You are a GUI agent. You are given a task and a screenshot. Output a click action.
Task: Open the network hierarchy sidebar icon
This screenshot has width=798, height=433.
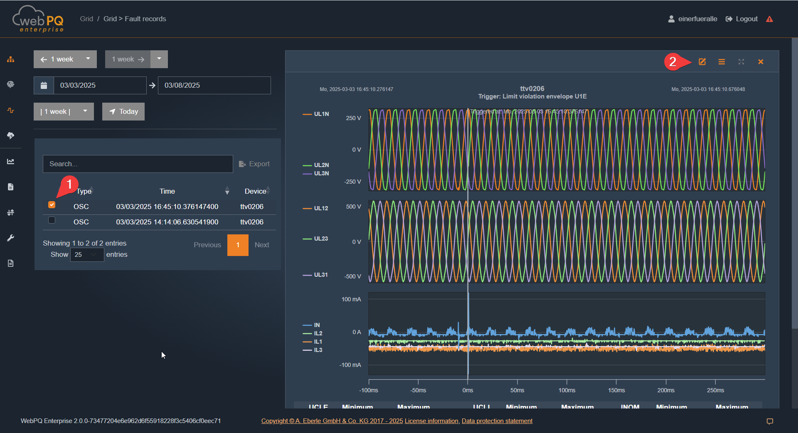coord(11,59)
